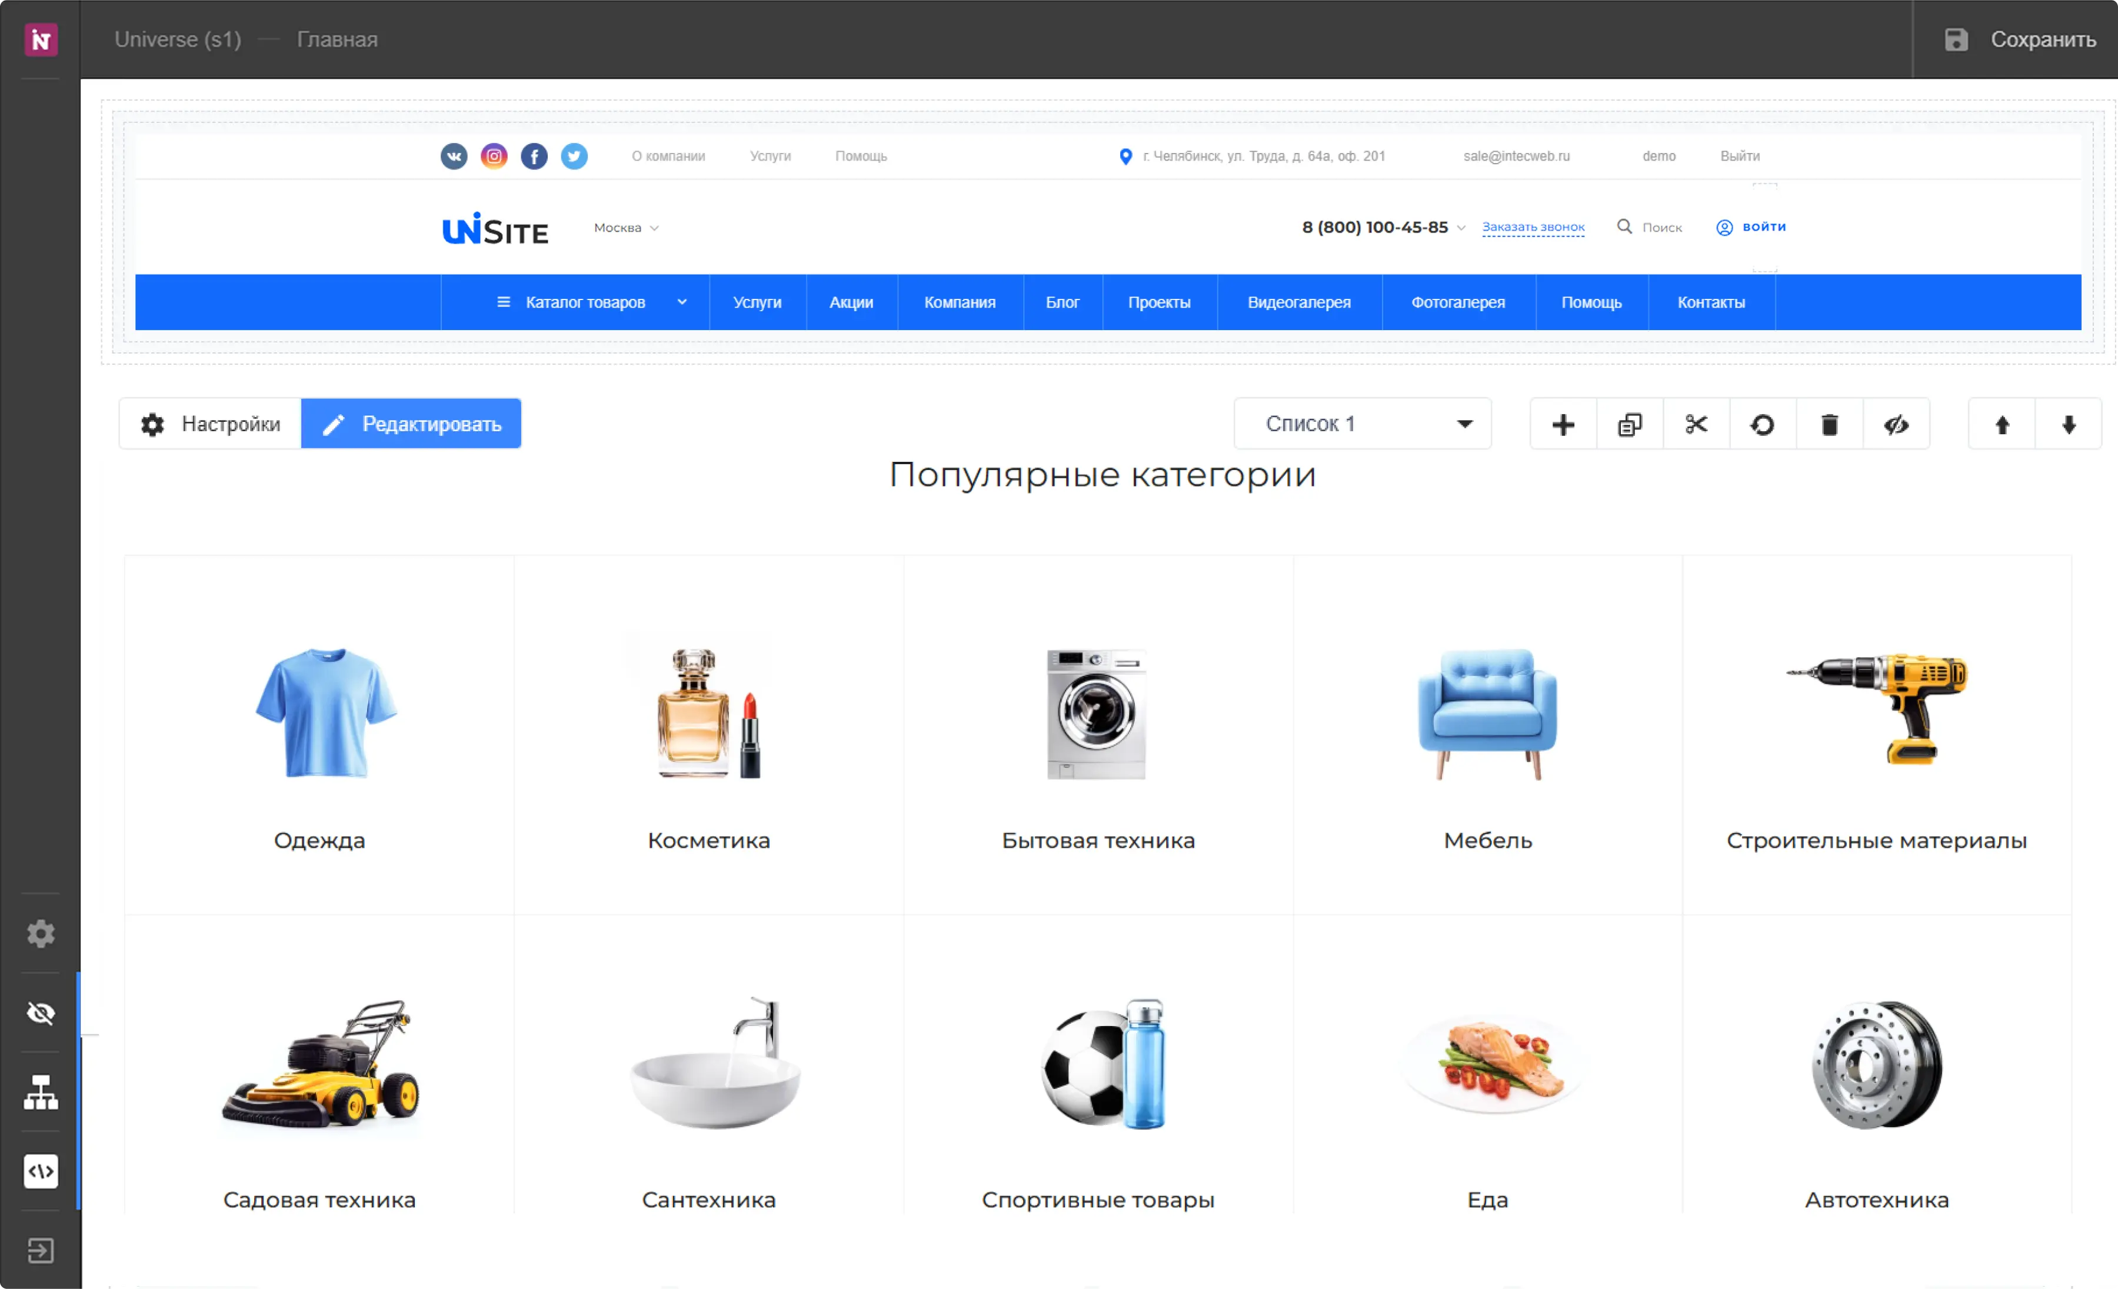Open the site structure tool in the sidebar

tap(41, 1093)
